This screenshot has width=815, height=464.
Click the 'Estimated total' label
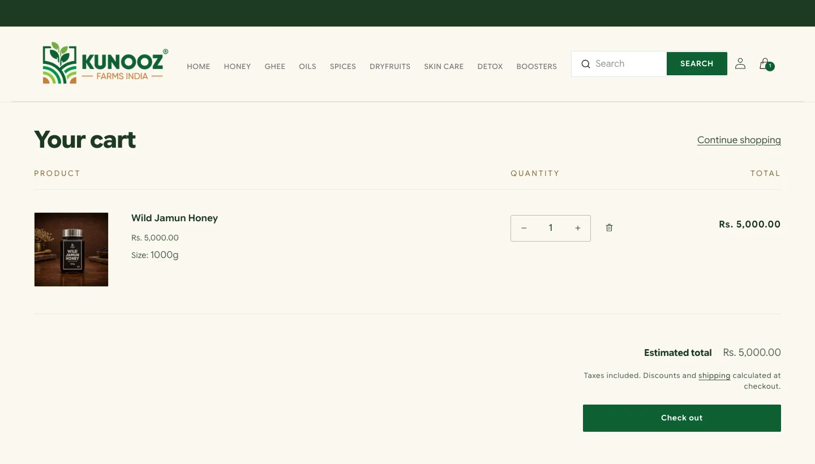[x=678, y=353]
